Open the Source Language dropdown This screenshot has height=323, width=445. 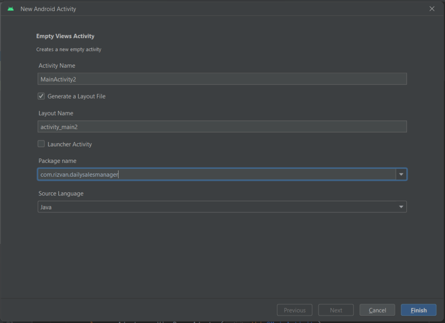(222, 207)
